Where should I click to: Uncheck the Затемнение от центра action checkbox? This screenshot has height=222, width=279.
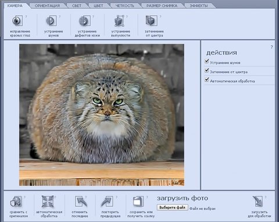click(207, 71)
